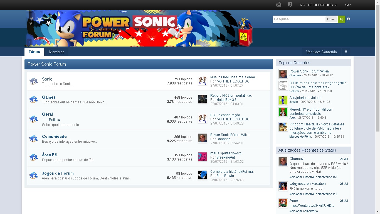Click Chansez avatar in Tópicos Recentes

point(283,74)
